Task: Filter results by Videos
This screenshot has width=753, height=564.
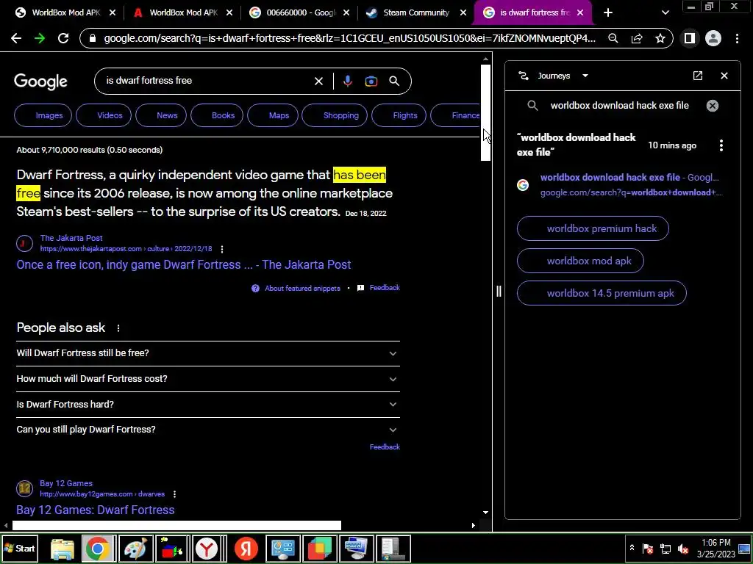Action: pyautogui.click(x=104, y=115)
